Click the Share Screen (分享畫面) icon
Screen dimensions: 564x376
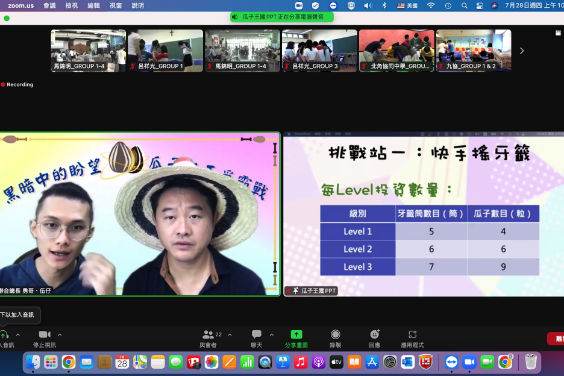pyautogui.click(x=296, y=335)
